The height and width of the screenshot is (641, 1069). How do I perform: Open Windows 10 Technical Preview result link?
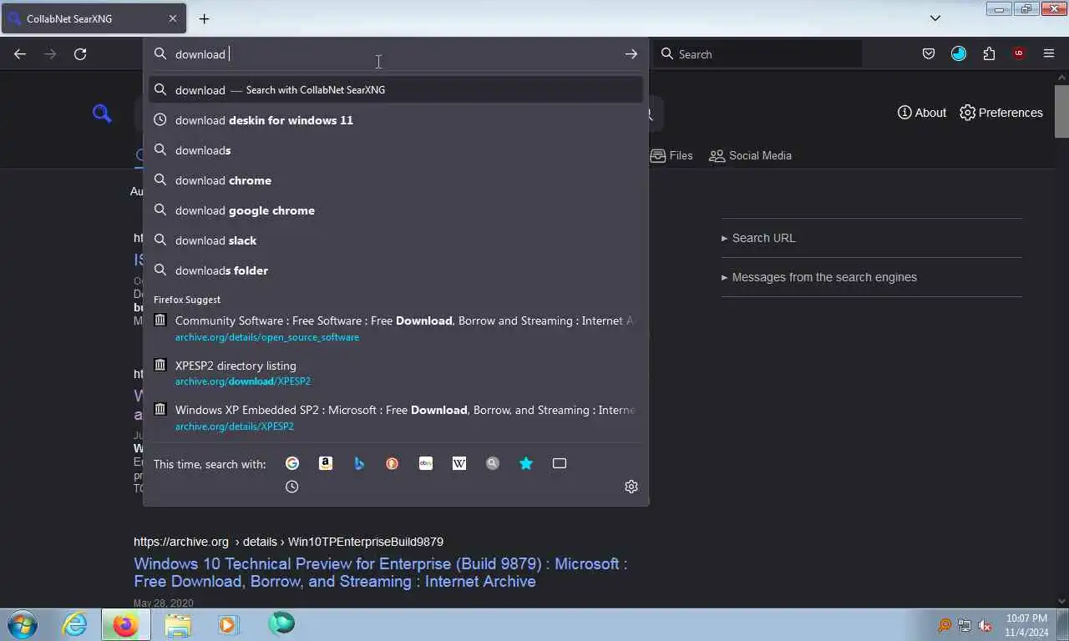click(380, 573)
